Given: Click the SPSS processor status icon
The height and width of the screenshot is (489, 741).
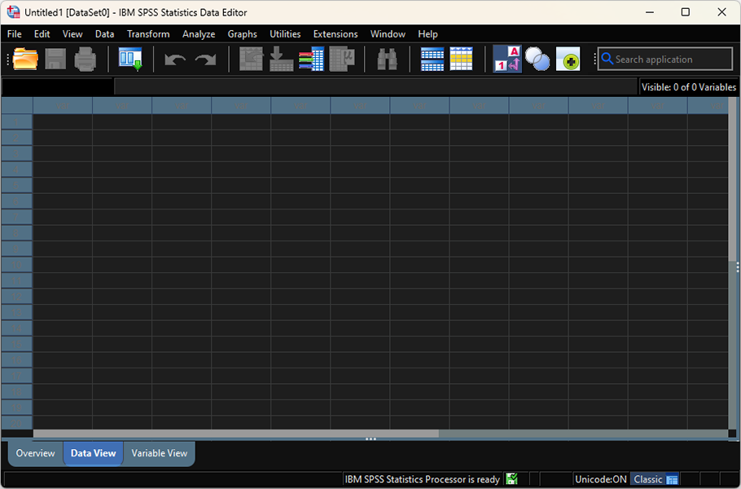Looking at the screenshot, I should pos(511,479).
